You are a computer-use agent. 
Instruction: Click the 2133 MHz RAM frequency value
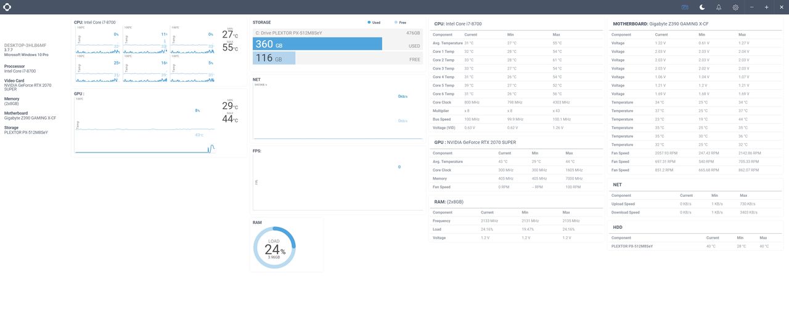(489, 221)
